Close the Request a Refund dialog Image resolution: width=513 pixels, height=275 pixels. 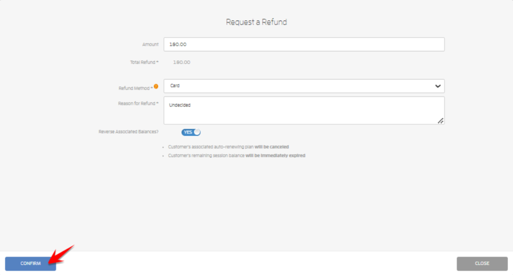(x=482, y=263)
